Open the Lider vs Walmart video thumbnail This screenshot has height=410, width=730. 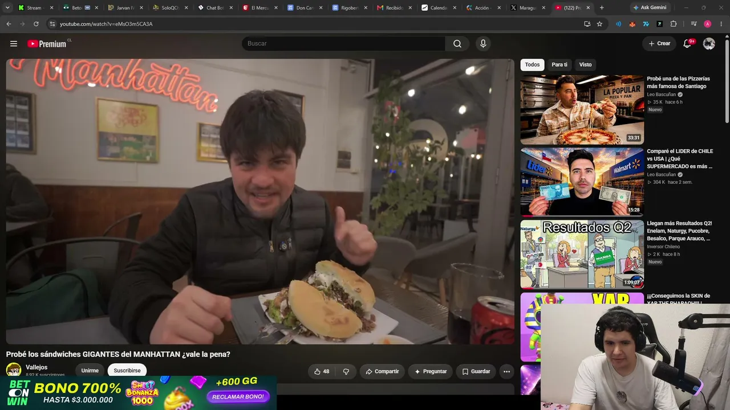tap(582, 182)
